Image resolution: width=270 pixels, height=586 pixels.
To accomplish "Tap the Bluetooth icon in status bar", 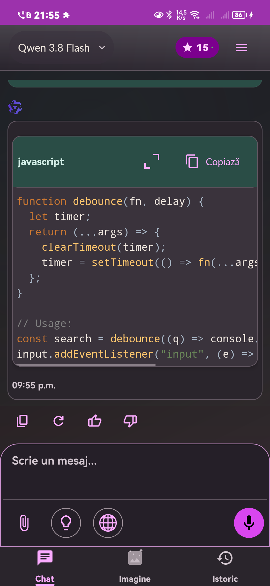I will 169,15.
